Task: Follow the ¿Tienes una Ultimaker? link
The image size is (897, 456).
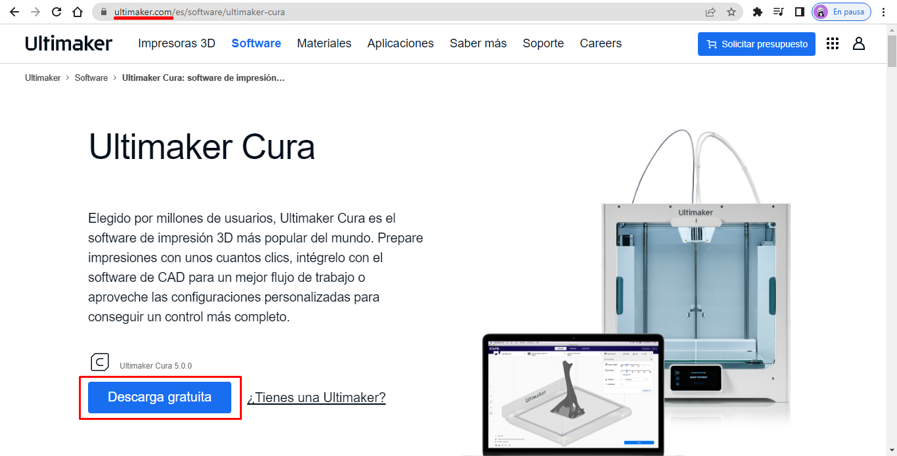Action: (x=316, y=398)
